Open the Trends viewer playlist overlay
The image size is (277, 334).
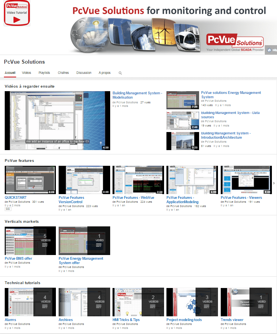260,302
